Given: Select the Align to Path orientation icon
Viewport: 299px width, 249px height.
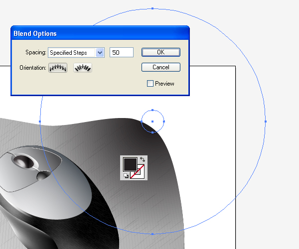Looking at the screenshot, I should [83, 68].
